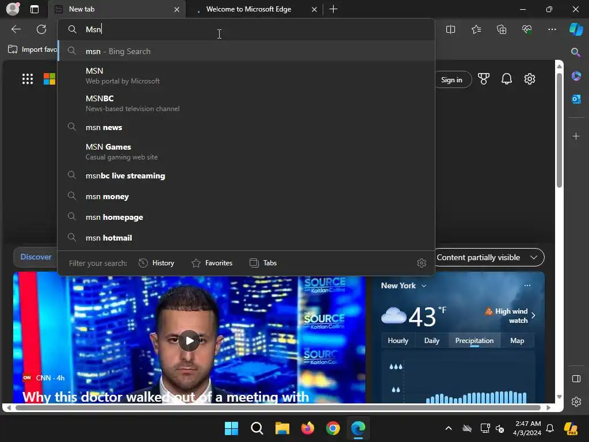Go back with the back arrow
This screenshot has width=589, height=442.
pos(16,29)
